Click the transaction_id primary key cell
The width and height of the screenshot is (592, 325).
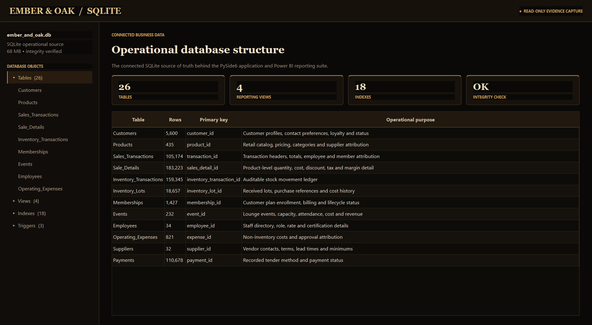(x=214, y=156)
